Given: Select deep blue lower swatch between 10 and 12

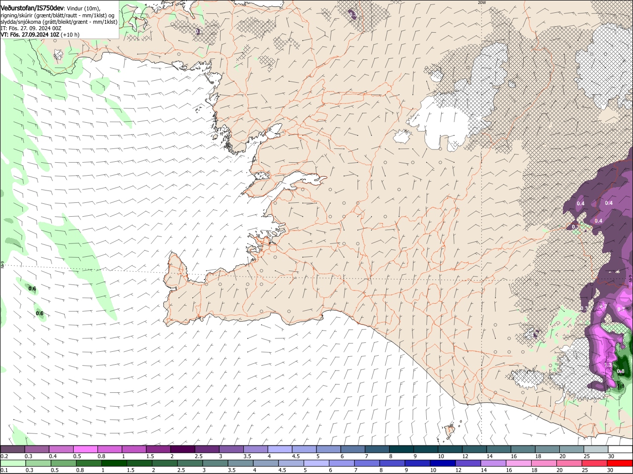Looking at the screenshot, I should (444, 463).
